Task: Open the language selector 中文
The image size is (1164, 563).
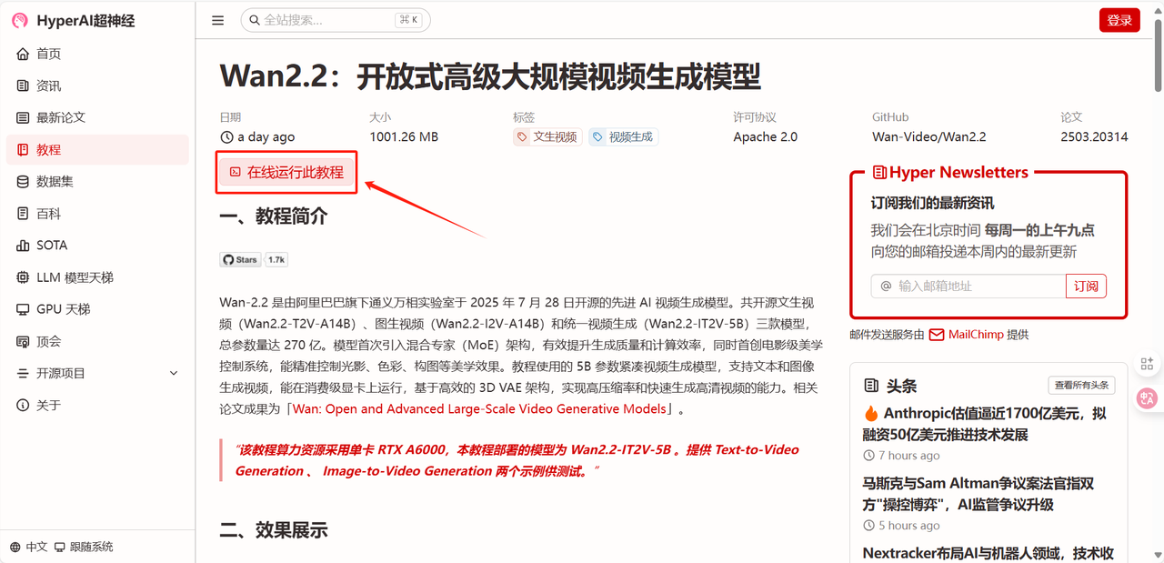Action: tap(29, 547)
